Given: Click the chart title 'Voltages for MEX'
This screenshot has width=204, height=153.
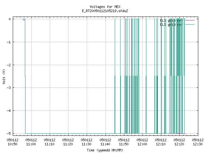Looking at the screenshot, I should tap(105, 7).
